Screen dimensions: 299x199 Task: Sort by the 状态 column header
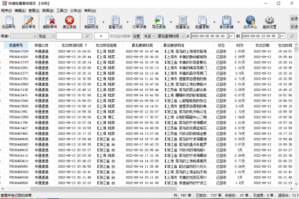(221, 45)
